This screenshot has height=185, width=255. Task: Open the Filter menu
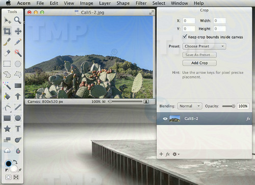[141, 3]
